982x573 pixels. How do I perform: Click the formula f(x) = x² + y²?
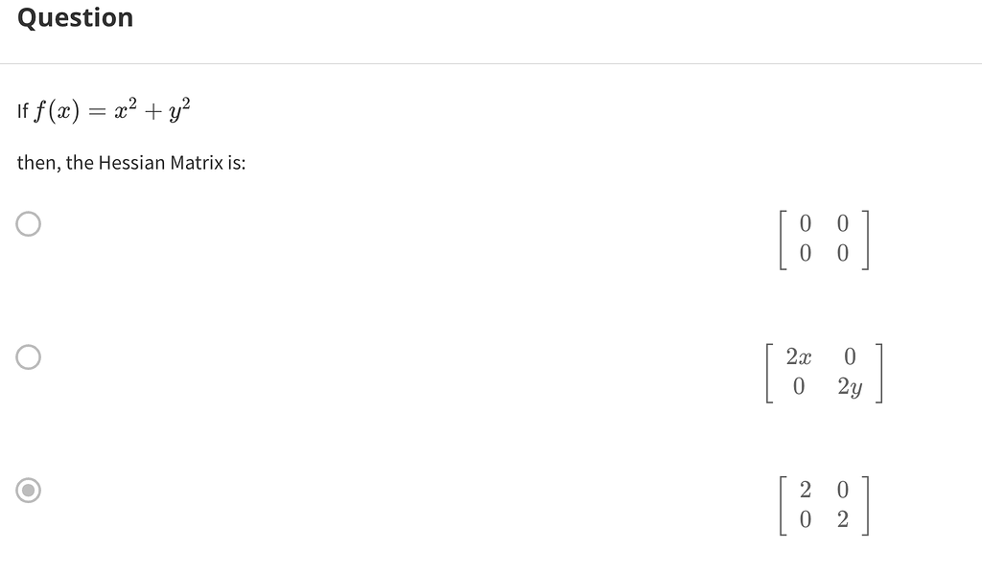pos(111,111)
